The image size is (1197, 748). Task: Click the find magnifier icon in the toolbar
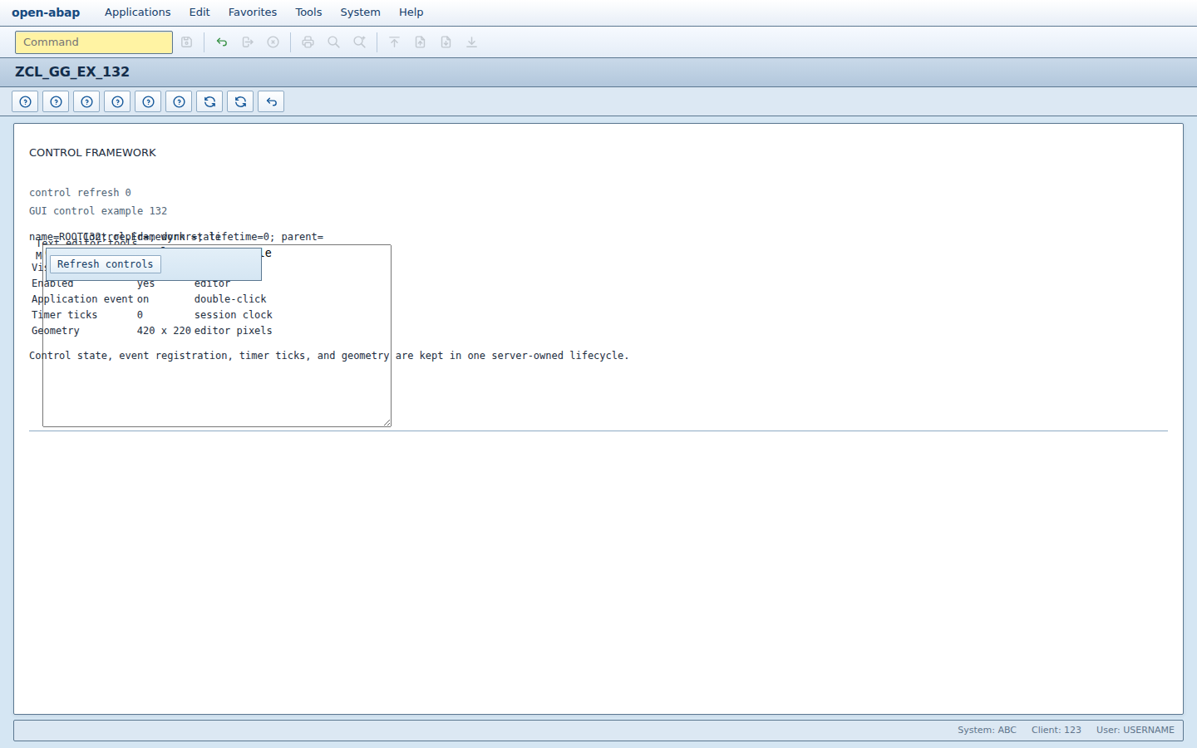pos(334,42)
